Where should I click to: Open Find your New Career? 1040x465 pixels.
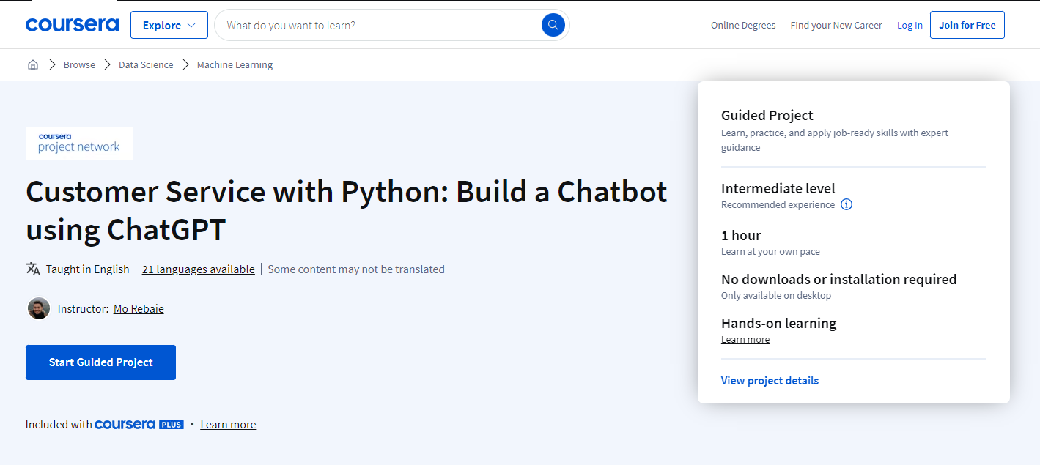click(836, 25)
